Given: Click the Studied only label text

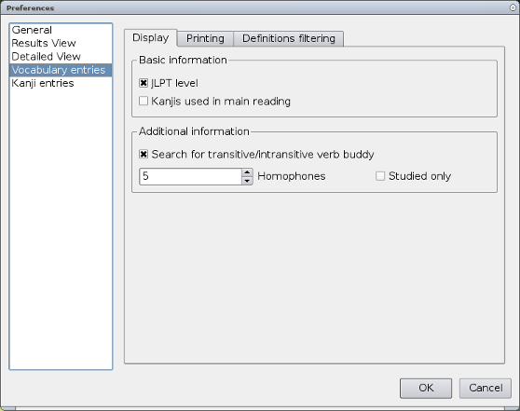Looking at the screenshot, I should pos(420,176).
